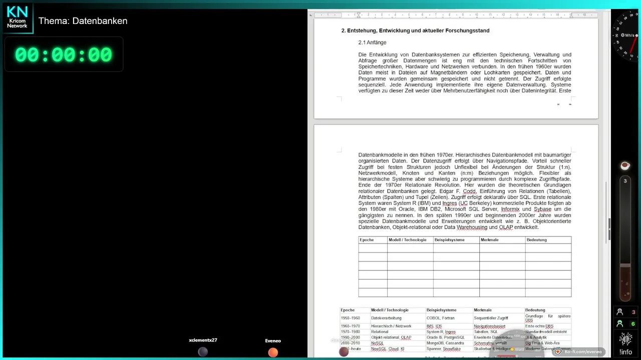Screen dimensions: 641x360
Task: Click the 'Thema: Datenbanken' title text
Action: 83,21
